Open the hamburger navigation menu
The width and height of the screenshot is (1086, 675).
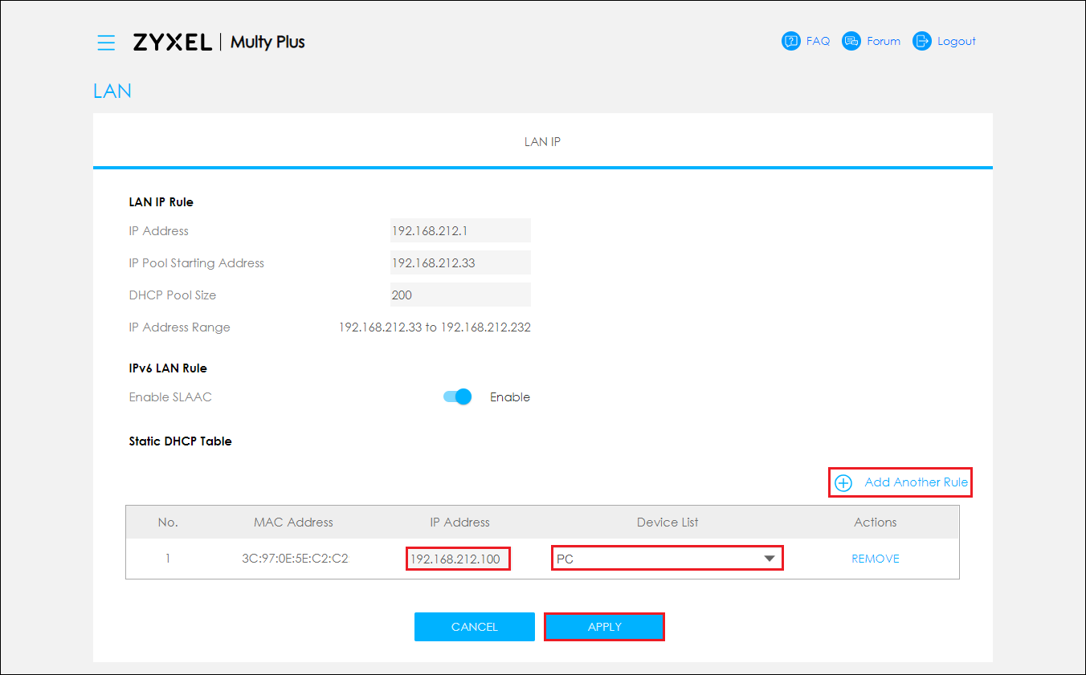(106, 43)
